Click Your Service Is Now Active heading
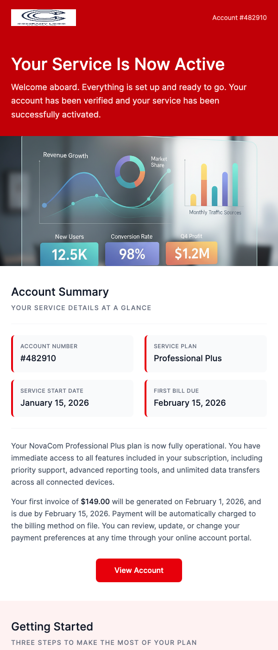 (117, 64)
